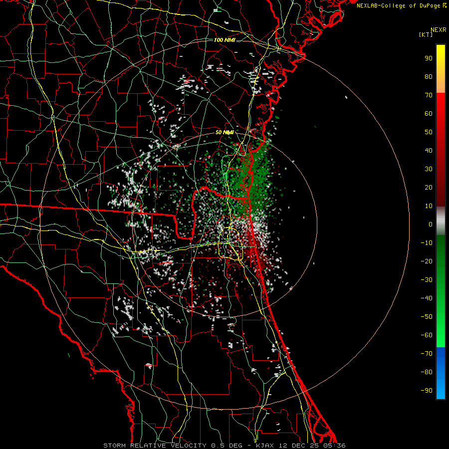Click the yellow top segment of color bar
The width and height of the screenshot is (449, 449).
[x=441, y=69]
